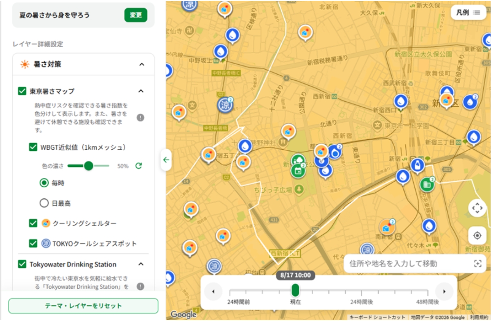Uncheck the クーリングシェルター checkbox
Image resolution: width=491 pixels, height=321 pixels.
click(33, 223)
